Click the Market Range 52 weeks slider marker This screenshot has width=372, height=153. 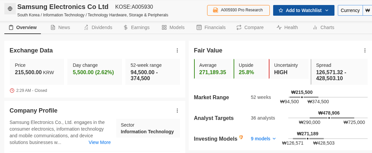pos(302,97)
